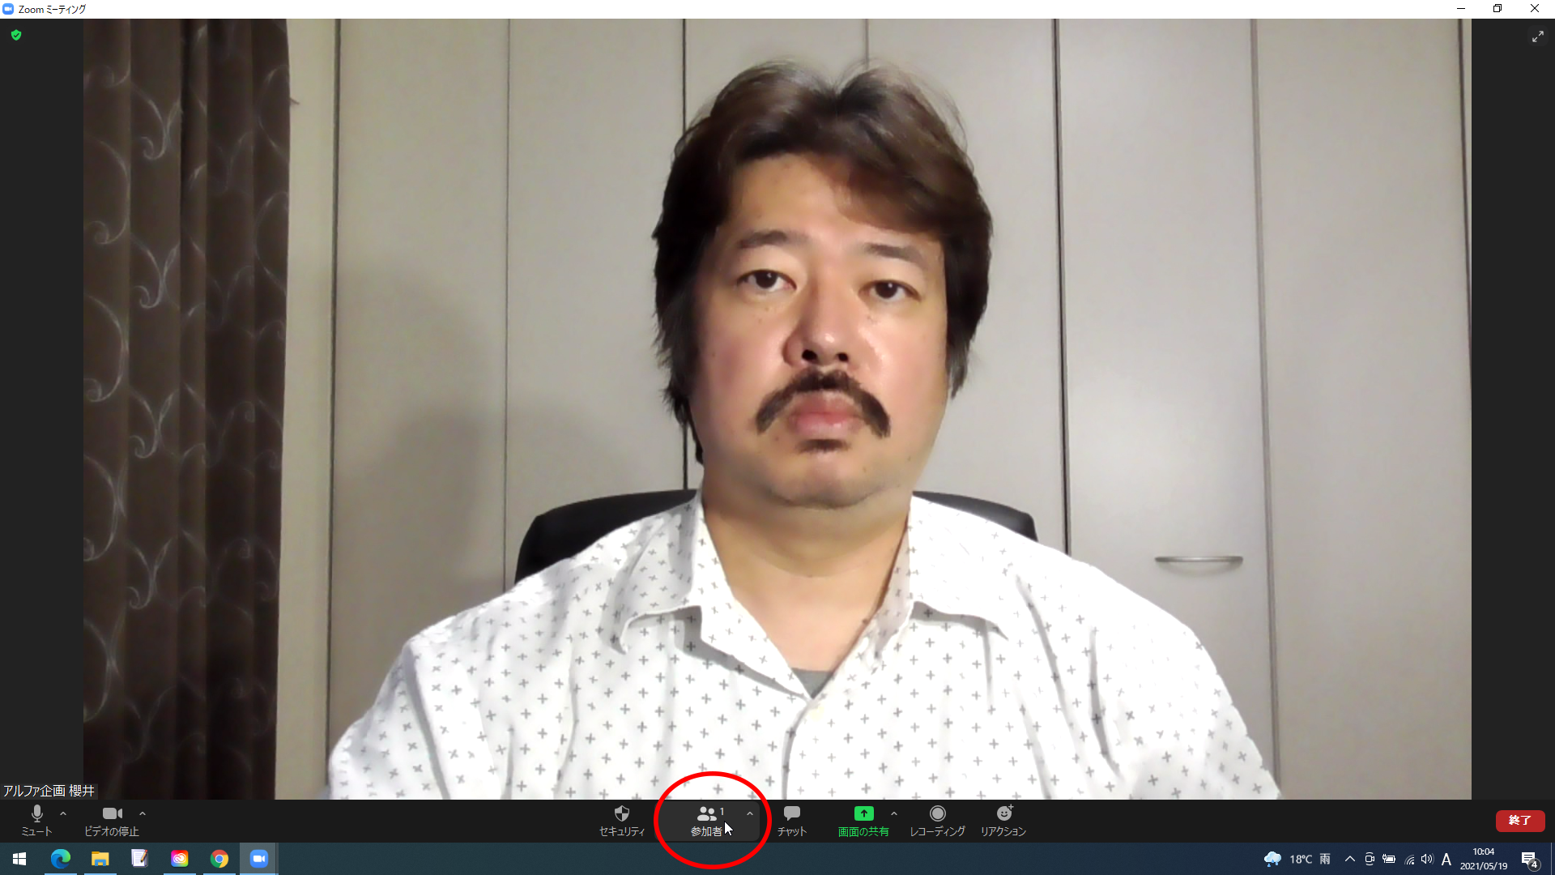The height and width of the screenshot is (875, 1555).
Task: Click the green encryption shield icon
Action: click(x=16, y=36)
